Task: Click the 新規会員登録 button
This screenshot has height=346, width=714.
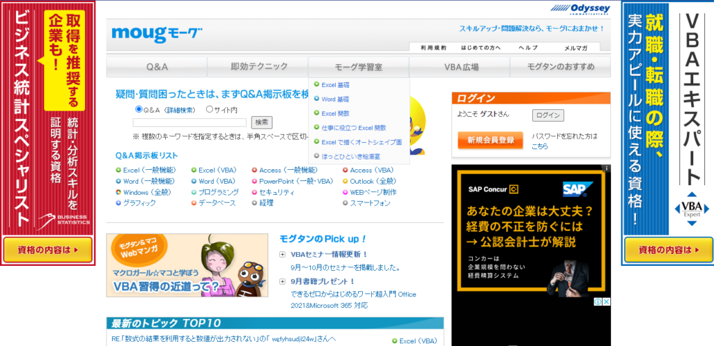Action: coord(490,140)
